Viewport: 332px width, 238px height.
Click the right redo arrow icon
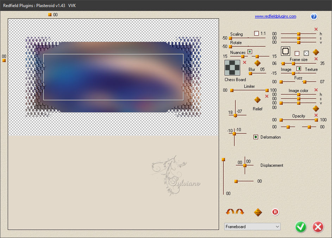[240, 212]
